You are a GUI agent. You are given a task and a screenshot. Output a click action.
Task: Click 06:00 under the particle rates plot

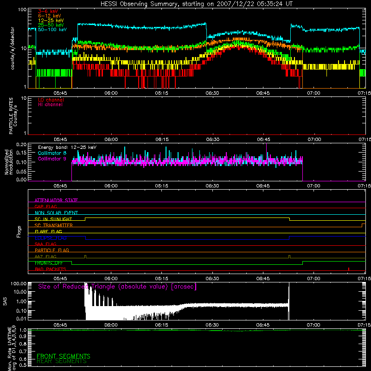pos(111,140)
